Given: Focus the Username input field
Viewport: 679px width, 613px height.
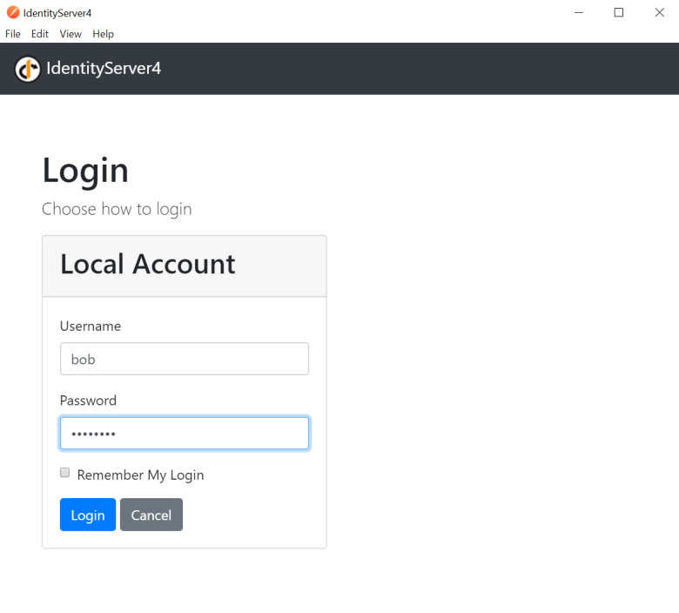Looking at the screenshot, I should [x=185, y=359].
